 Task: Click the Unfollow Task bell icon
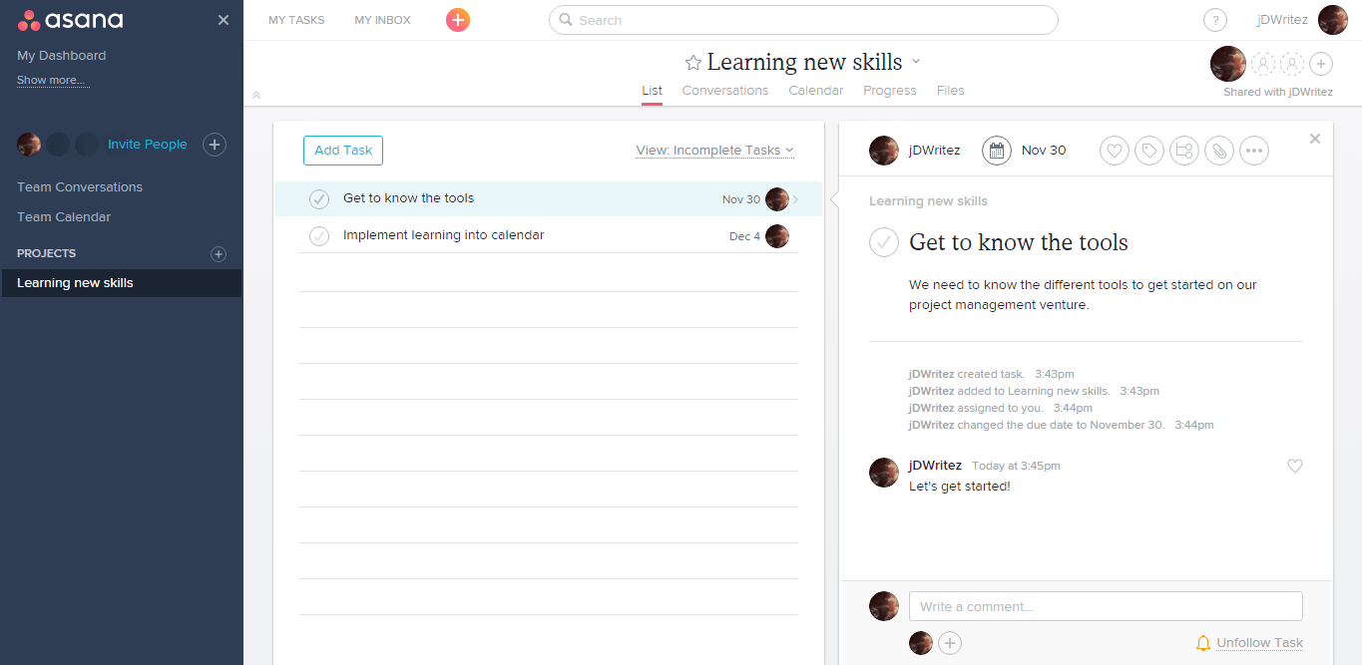click(x=1203, y=643)
